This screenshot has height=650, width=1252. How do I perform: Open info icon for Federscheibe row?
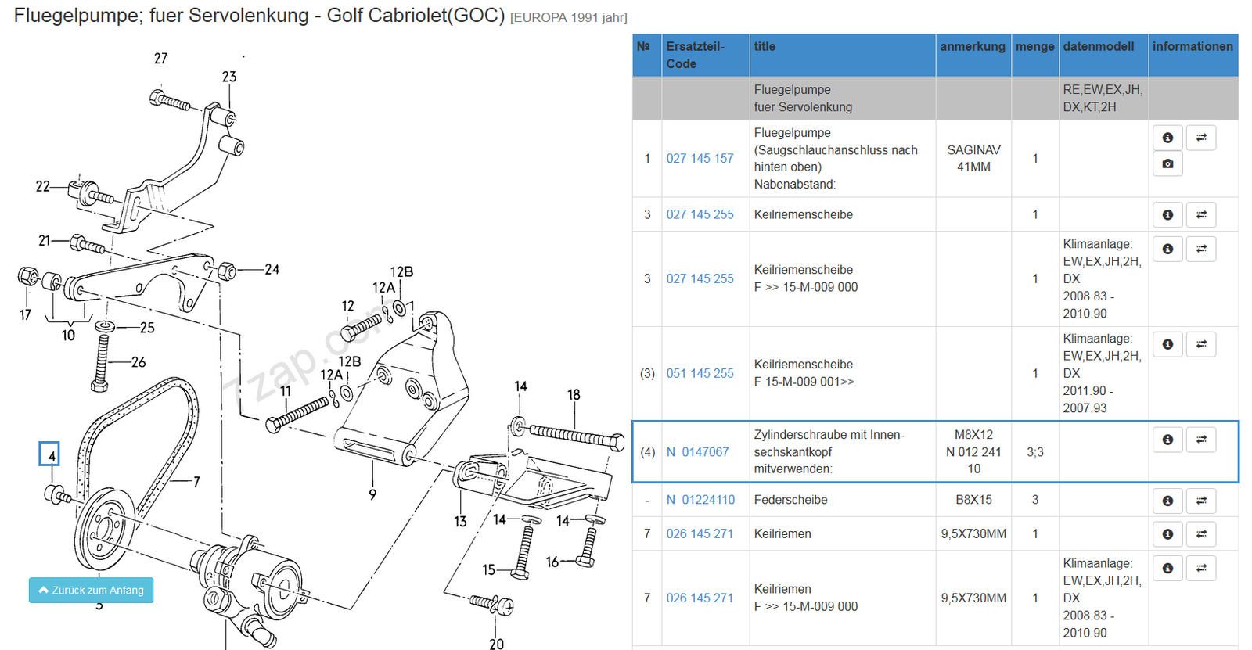pyautogui.click(x=1167, y=501)
